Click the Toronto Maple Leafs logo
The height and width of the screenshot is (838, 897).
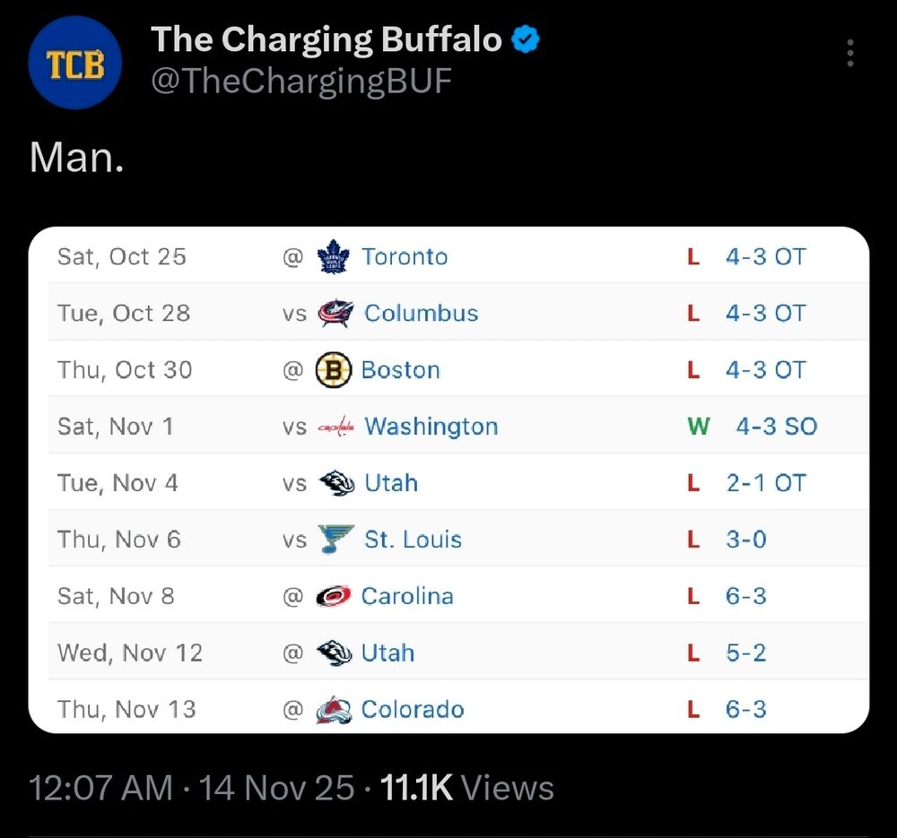[x=333, y=257]
